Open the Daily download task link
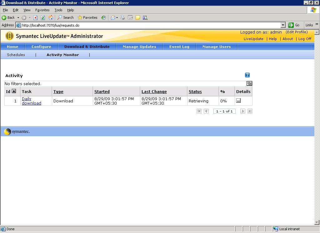This screenshot has height=233, width=320. 32,101
